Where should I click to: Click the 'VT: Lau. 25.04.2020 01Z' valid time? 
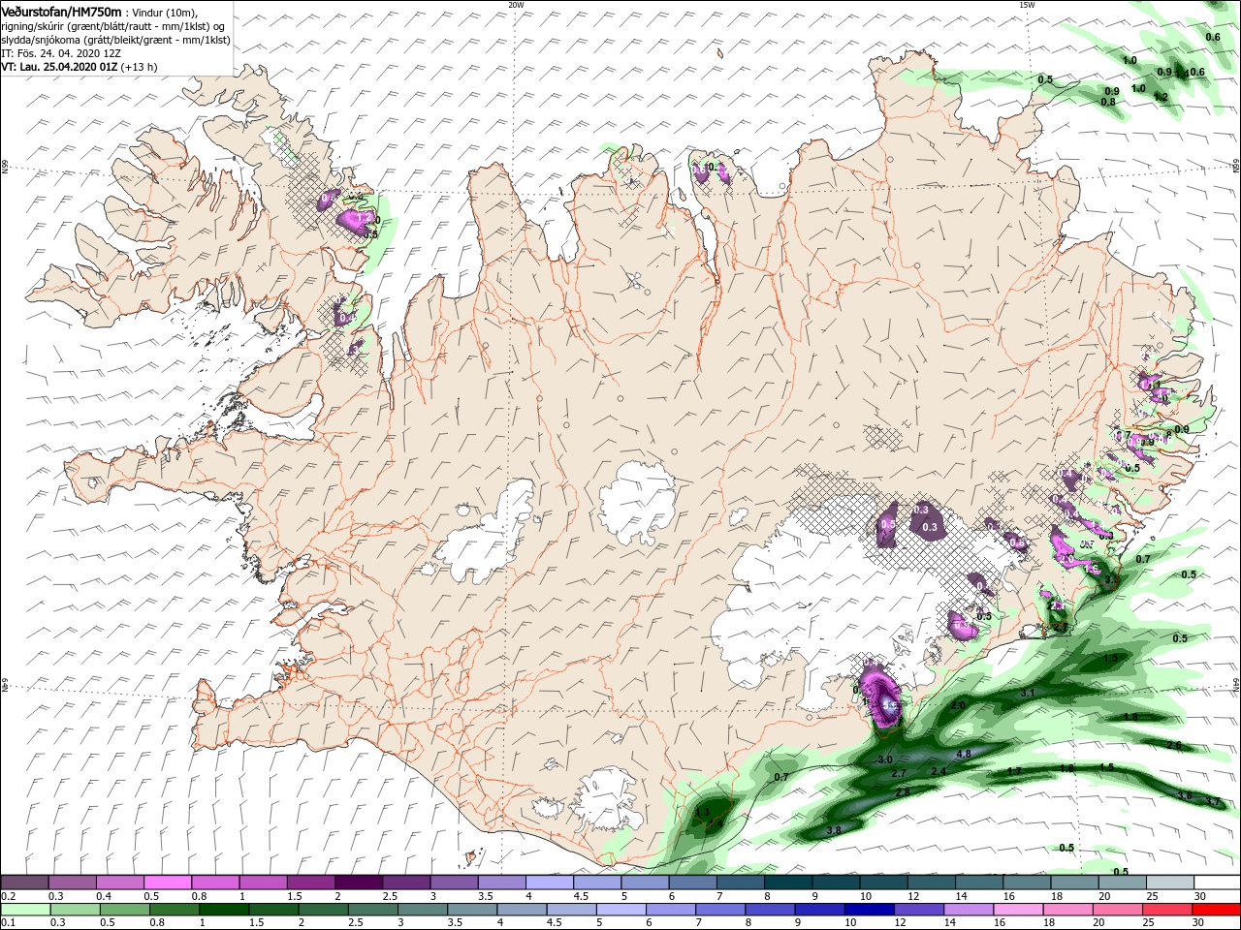[60, 67]
